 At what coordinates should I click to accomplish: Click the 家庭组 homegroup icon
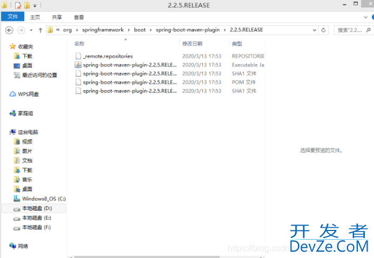tap(12, 113)
